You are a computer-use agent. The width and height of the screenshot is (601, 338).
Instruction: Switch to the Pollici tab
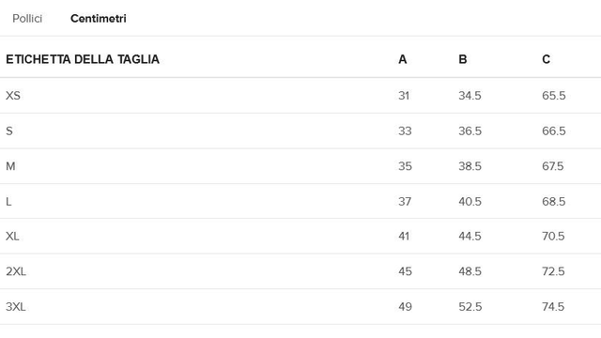click(27, 19)
